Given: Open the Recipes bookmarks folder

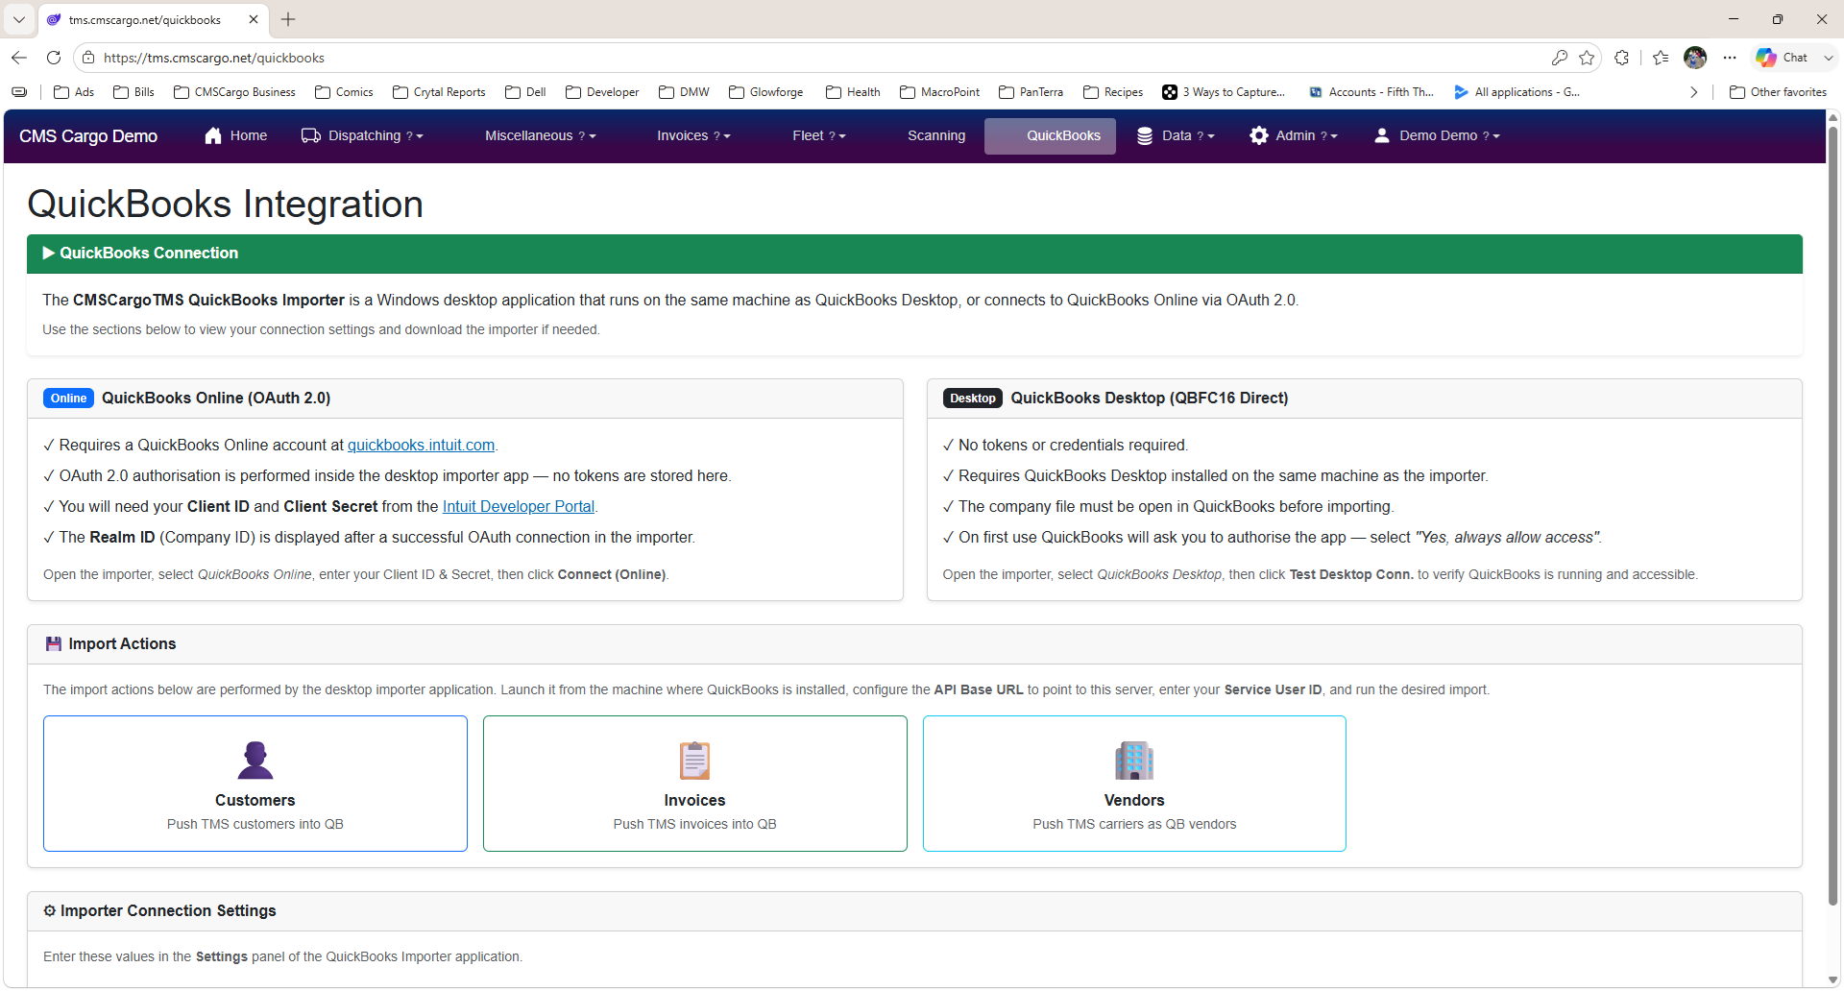Looking at the screenshot, I should click(1113, 92).
